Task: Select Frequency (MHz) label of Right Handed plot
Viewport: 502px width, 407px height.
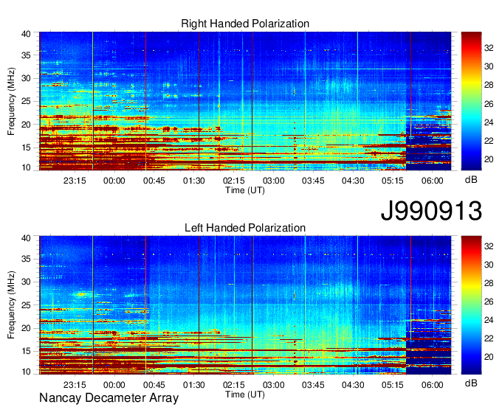Action: [11, 101]
